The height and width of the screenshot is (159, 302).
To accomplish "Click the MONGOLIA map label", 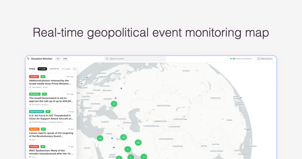I will 216,98.
